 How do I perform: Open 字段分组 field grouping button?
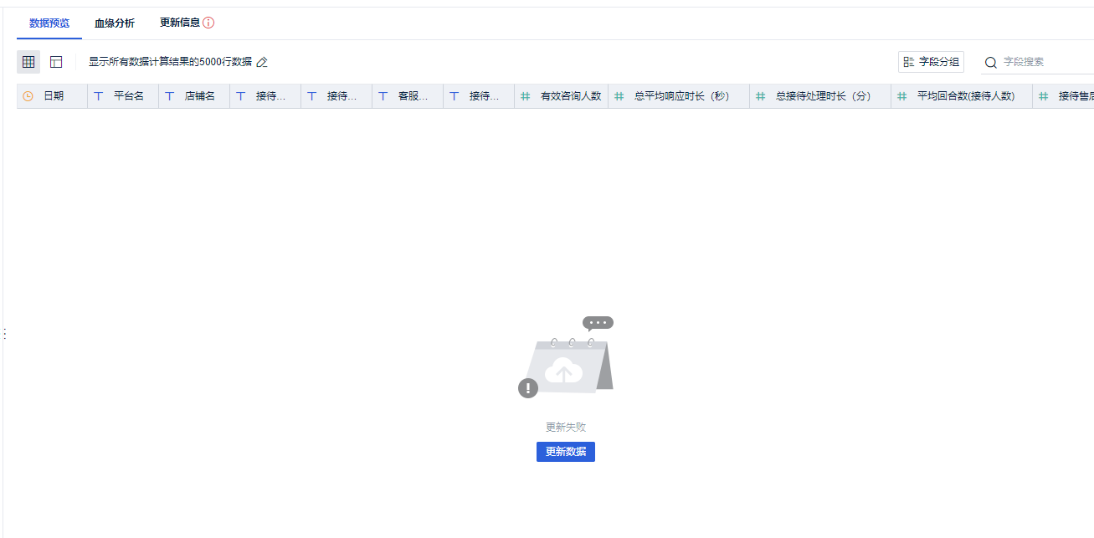click(x=931, y=62)
